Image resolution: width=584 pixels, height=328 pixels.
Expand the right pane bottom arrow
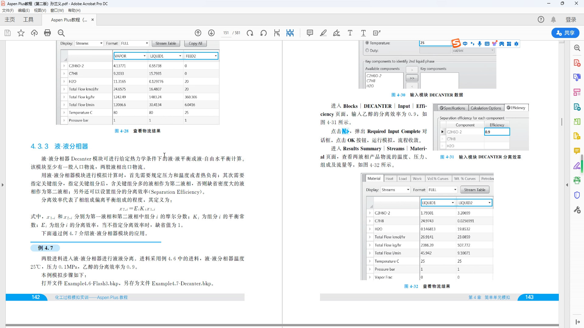tap(578, 322)
